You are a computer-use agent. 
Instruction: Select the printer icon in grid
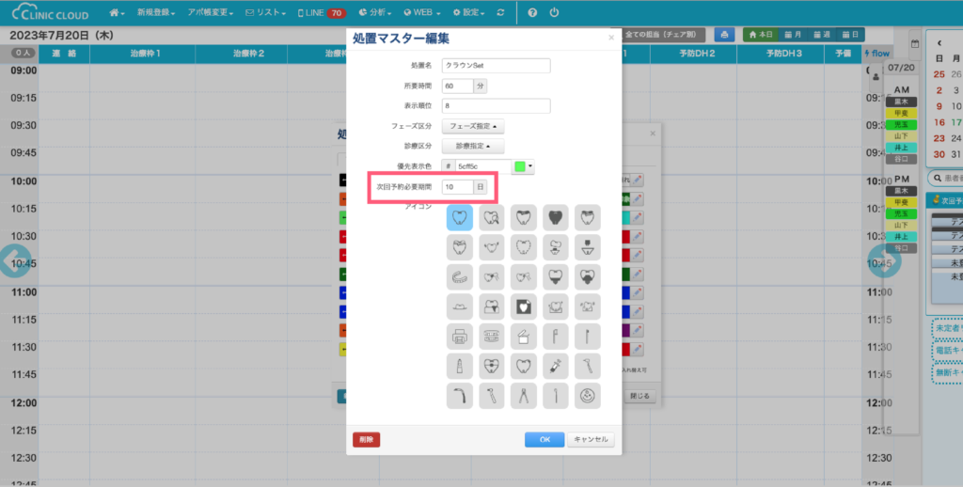coord(460,336)
